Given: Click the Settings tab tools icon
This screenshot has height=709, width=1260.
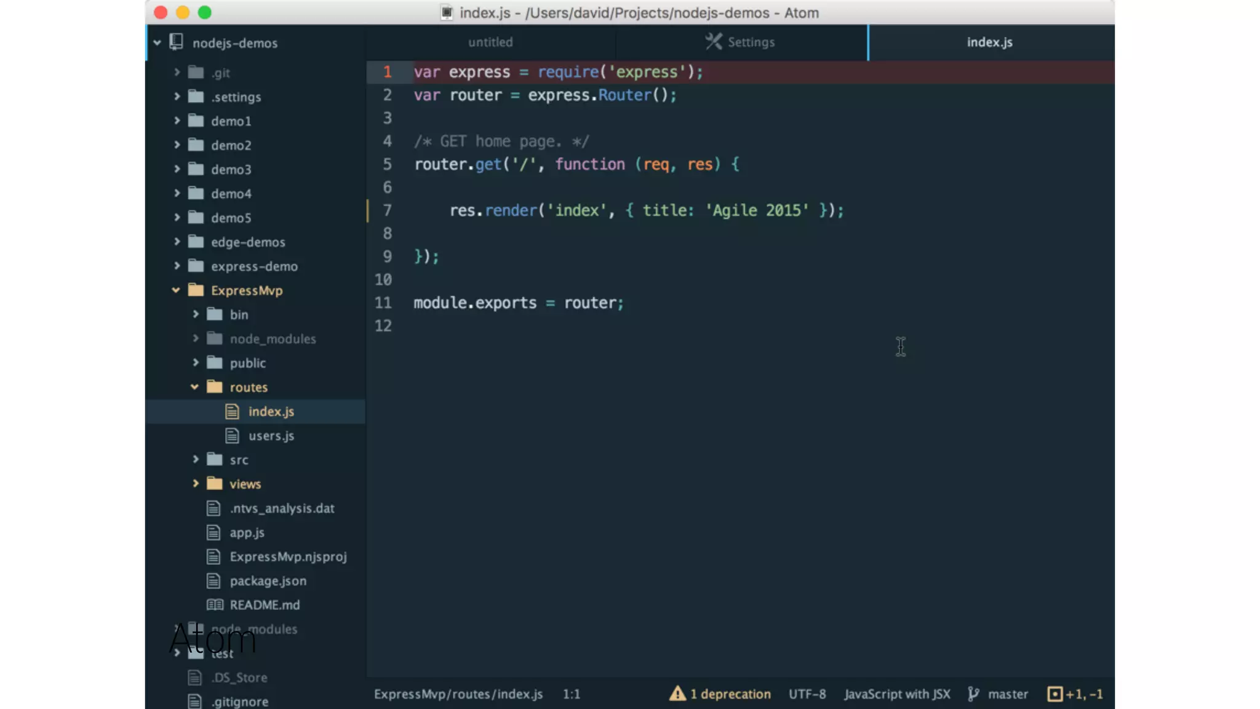Looking at the screenshot, I should click(x=714, y=42).
